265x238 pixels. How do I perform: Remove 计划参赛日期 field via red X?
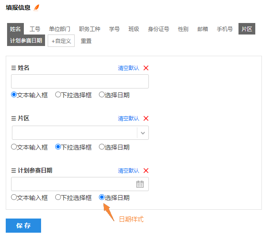146,170
